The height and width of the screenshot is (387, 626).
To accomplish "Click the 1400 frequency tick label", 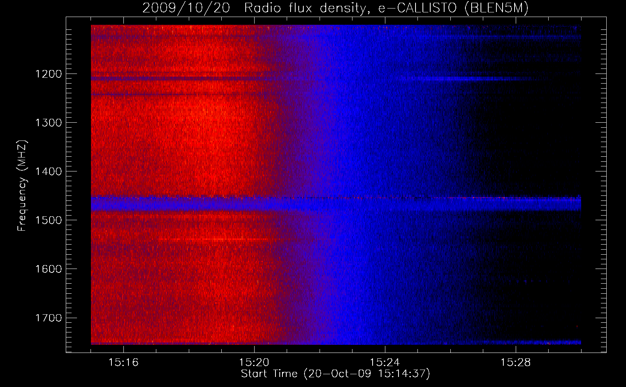I will [x=48, y=171].
